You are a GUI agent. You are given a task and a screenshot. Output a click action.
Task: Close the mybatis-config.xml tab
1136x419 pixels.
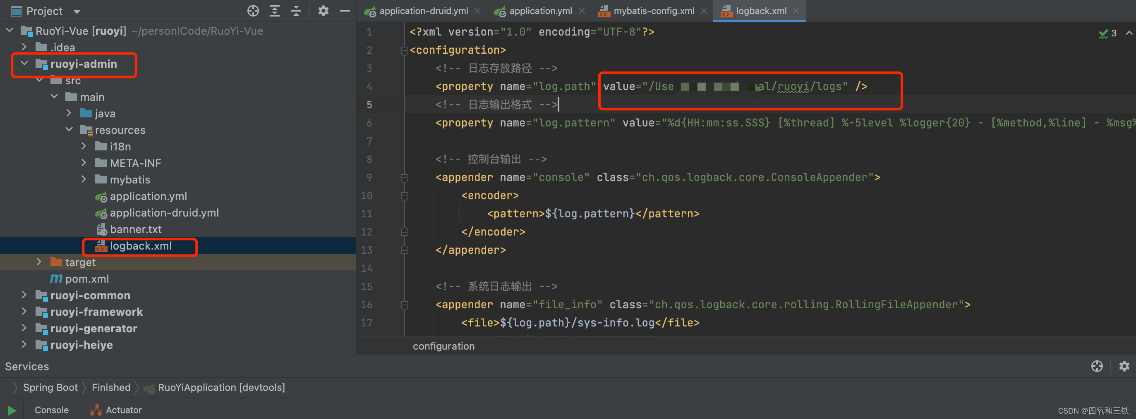point(704,11)
